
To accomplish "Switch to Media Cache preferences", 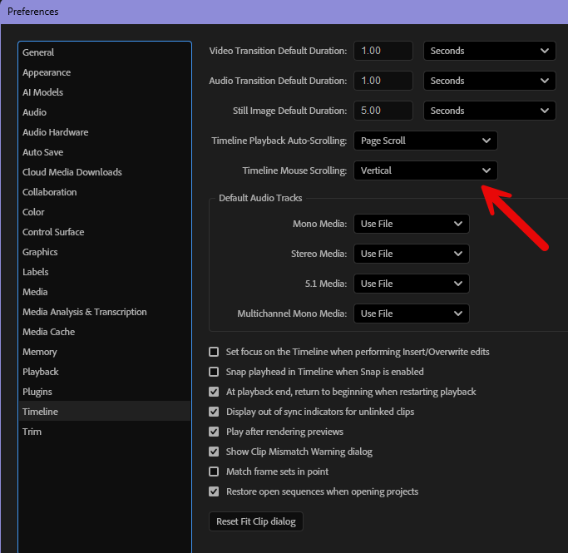I will pyautogui.click(x=48, y=332).
